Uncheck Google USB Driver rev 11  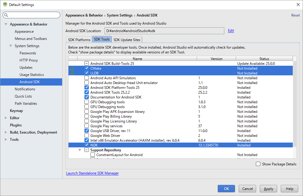click(x=86, y=131)
